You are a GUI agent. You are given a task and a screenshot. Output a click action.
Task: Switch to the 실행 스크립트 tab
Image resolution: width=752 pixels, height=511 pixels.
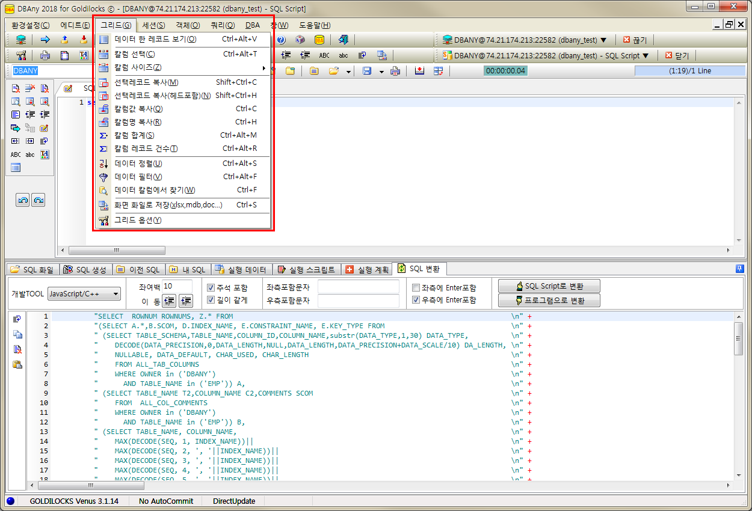coord(307,269)
